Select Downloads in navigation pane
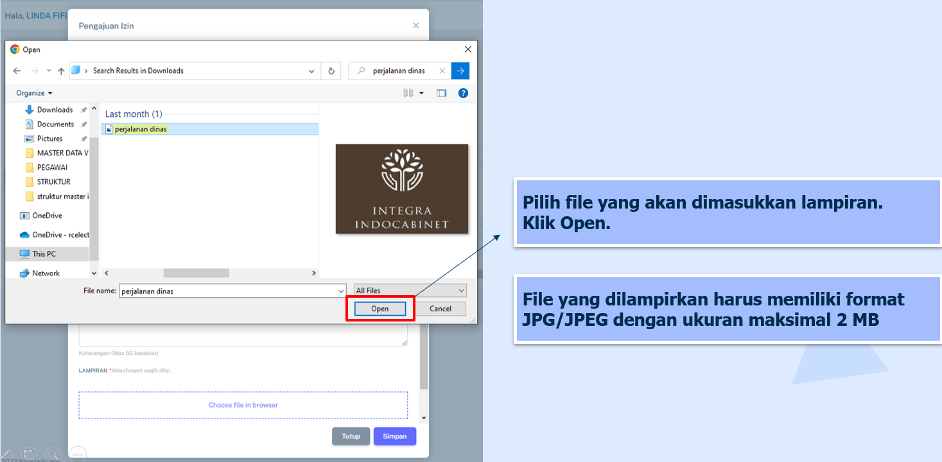This screenshot has width=942, height=462. click(x=55, y=110)
